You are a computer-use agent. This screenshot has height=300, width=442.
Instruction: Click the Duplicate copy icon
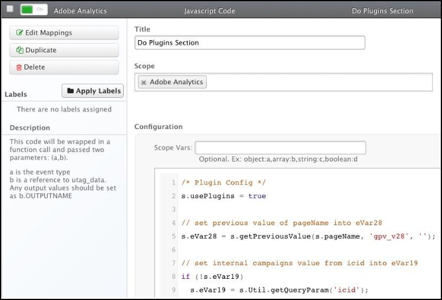(x=20, y=51)
